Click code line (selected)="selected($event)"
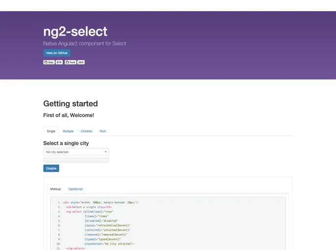Screen dimensions: 336x250 (x=107, y=230)
